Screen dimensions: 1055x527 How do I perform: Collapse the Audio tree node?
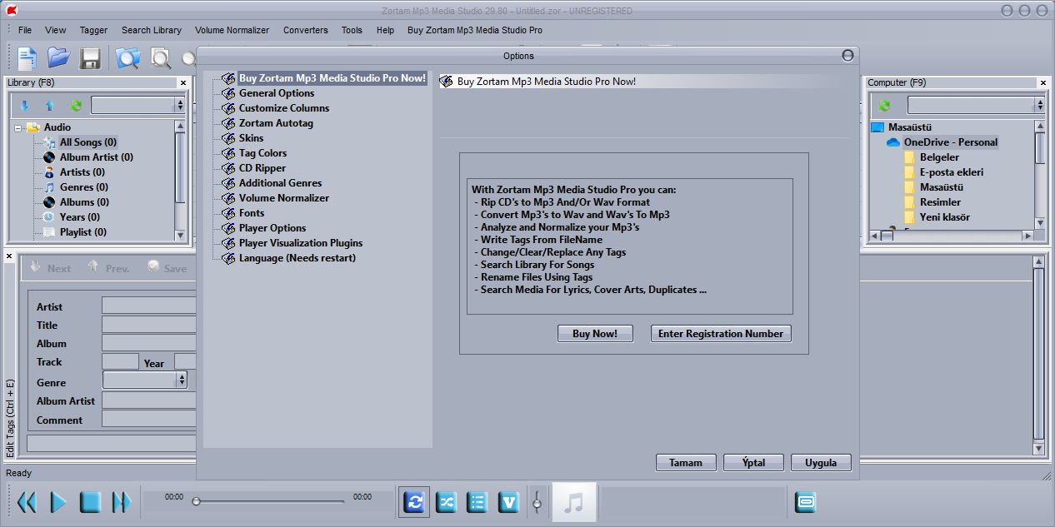(18, 127)
